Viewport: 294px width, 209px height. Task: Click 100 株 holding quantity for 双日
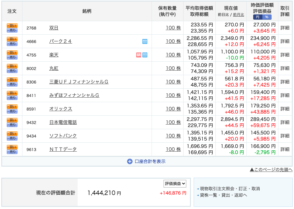tap(173, 28)
